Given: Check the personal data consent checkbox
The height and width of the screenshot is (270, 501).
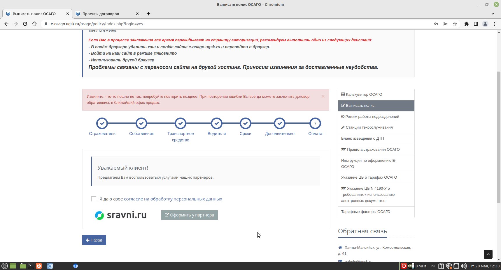Looking at the screenshot, I should click(x=94, y=199).
